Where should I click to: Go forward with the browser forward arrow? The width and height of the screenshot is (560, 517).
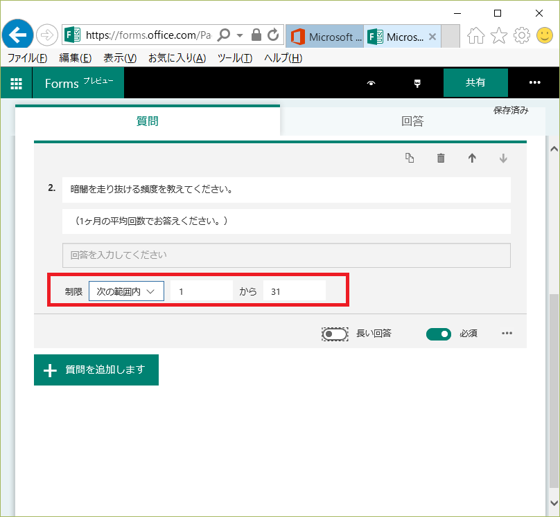pos(47,35)
